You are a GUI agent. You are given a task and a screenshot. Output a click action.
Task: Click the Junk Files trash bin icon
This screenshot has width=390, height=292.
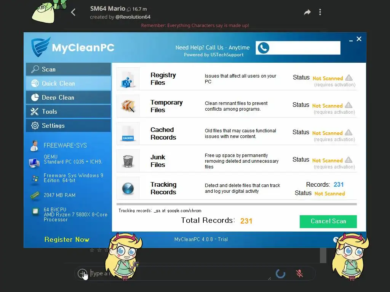click(x=128, y=161)
